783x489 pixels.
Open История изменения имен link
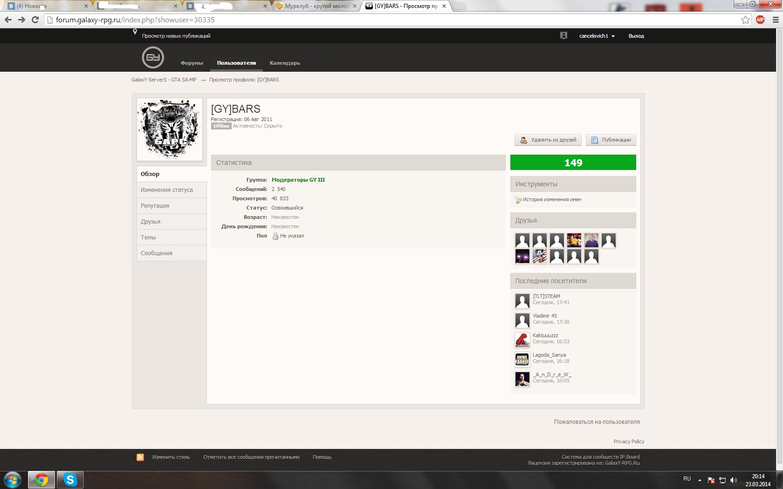tap(552, 199)
